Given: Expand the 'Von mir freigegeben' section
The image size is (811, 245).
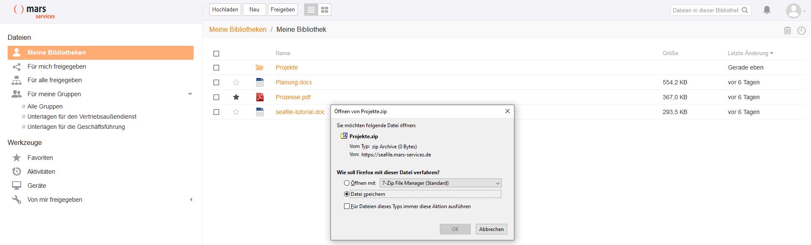Looking at the screenshot, I should pos(191,200).
